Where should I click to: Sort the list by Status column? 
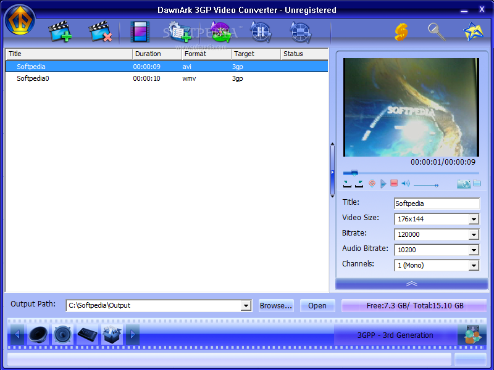point(304,54)
